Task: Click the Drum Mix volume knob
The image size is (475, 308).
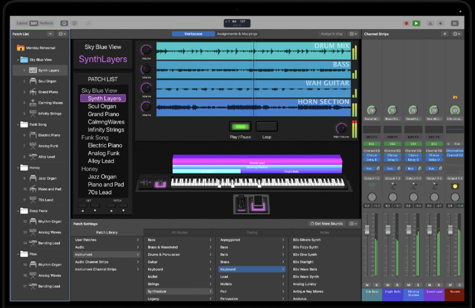Action: click(x=146, y=50)
